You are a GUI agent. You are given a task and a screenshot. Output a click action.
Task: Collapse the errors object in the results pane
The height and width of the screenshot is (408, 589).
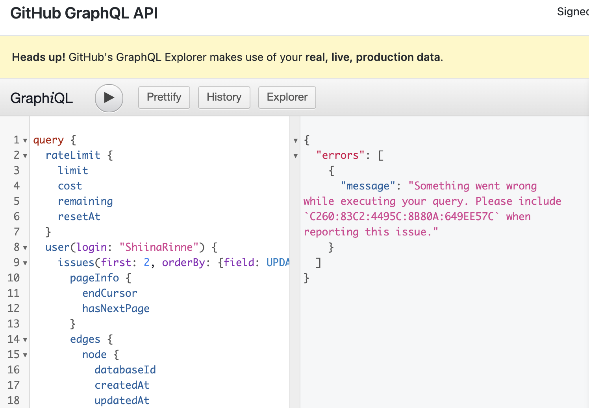click(x=295, y=156)
